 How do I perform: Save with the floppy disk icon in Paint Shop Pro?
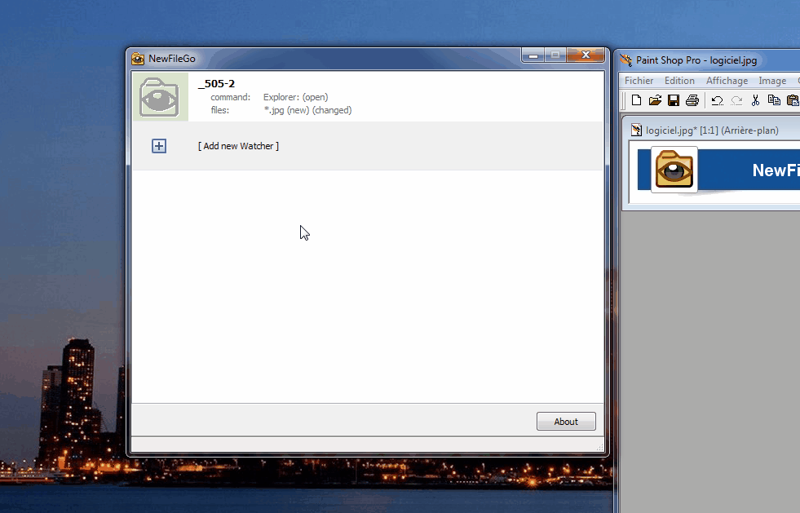click(x=674, y=100)
